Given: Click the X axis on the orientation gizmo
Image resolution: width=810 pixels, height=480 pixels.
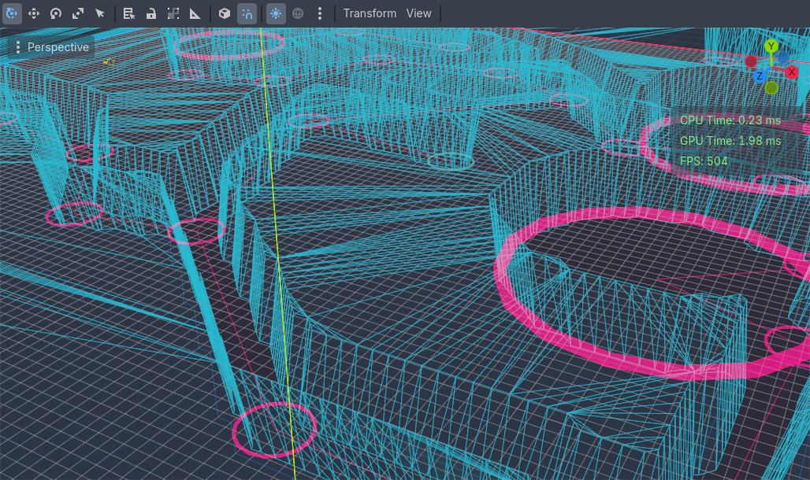Looking at the screenshot, I should tap(791, 72).
